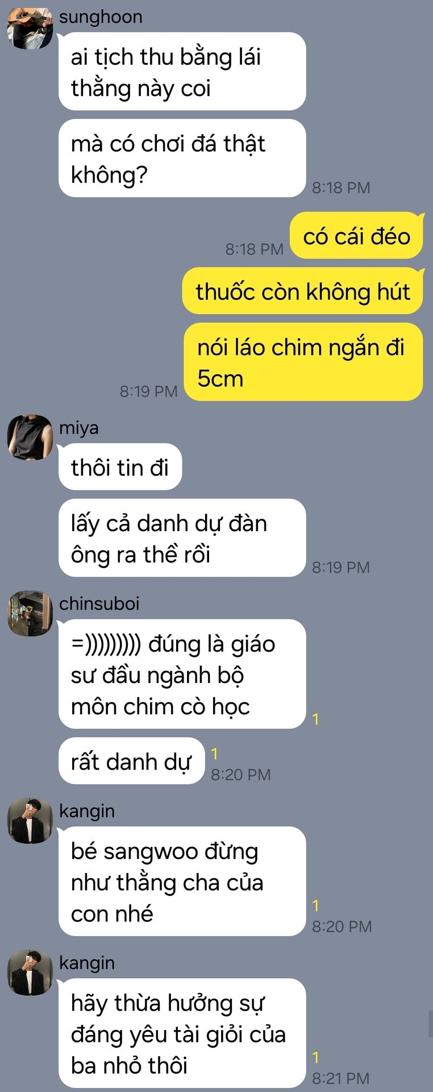Select the 'rất danh dự' bubble
Image resolution: width=433 pixels, height=1092 pixels.
[131, 761]
